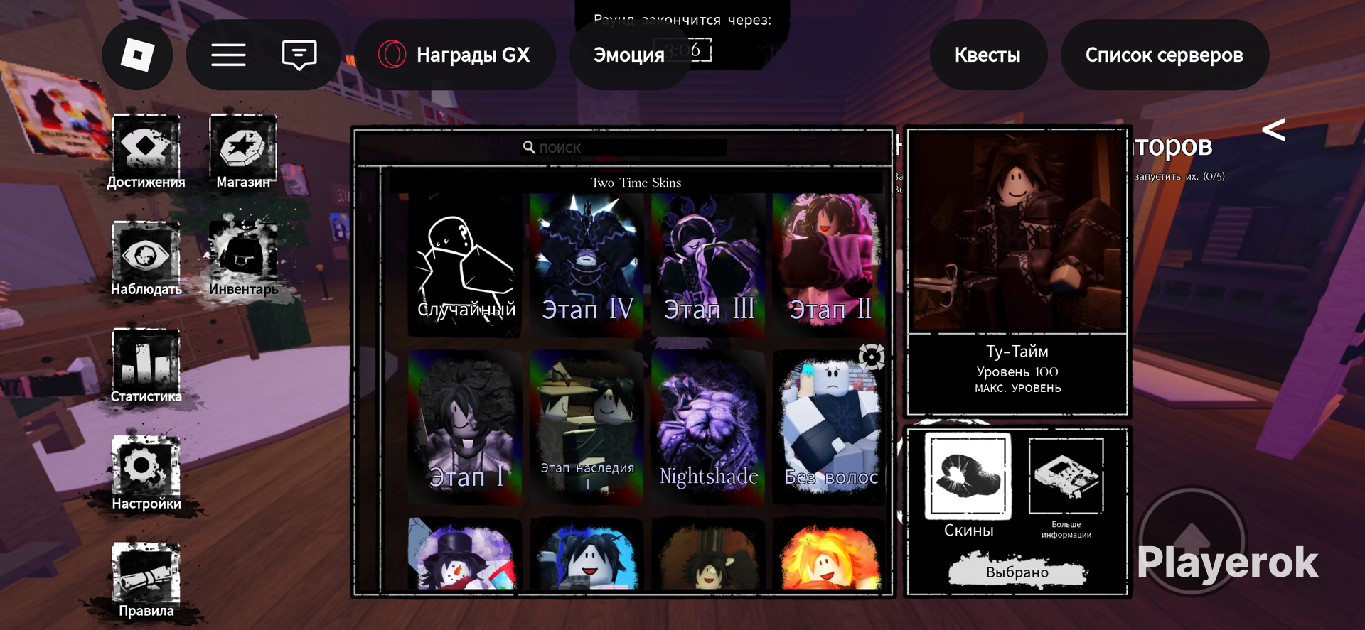Screen dimensions: 1365x630
Task: Select the Этап I skin
Action: coord(465,428)
